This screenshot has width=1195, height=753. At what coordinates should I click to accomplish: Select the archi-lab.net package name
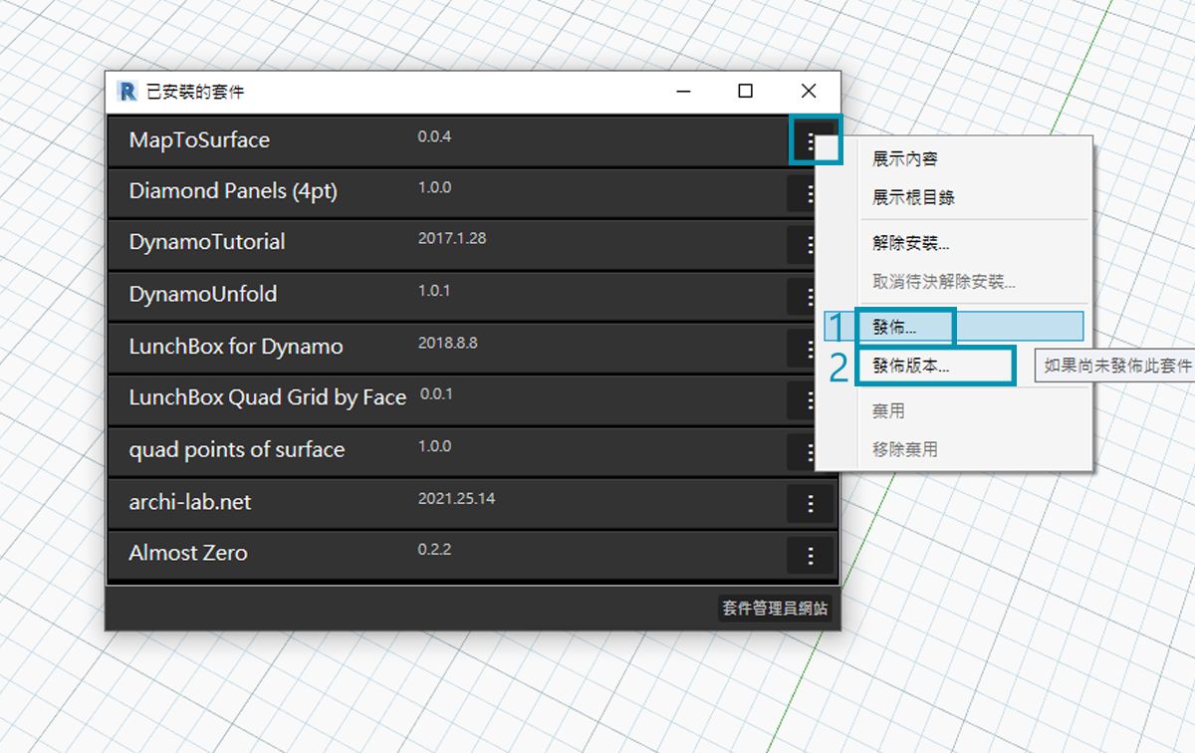point(190,502)
